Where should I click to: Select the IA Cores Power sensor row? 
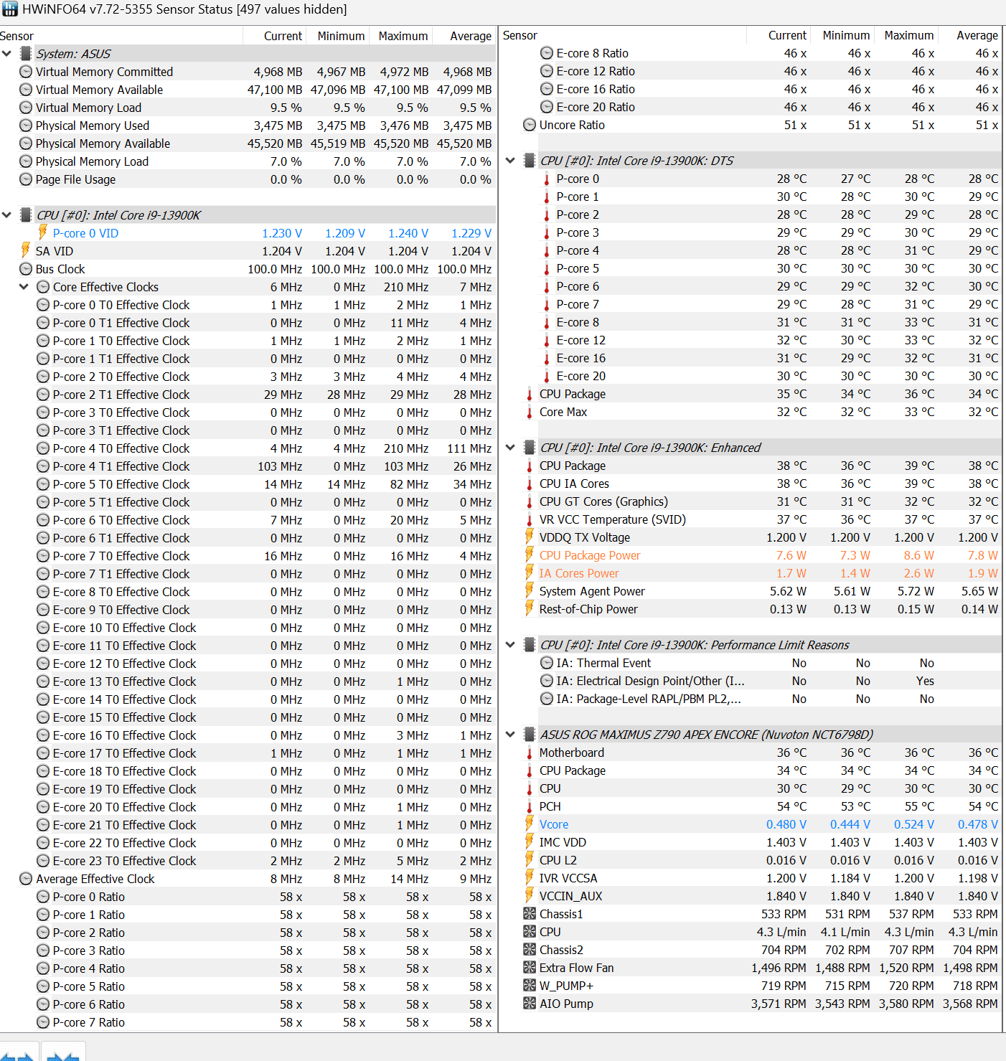578,573
